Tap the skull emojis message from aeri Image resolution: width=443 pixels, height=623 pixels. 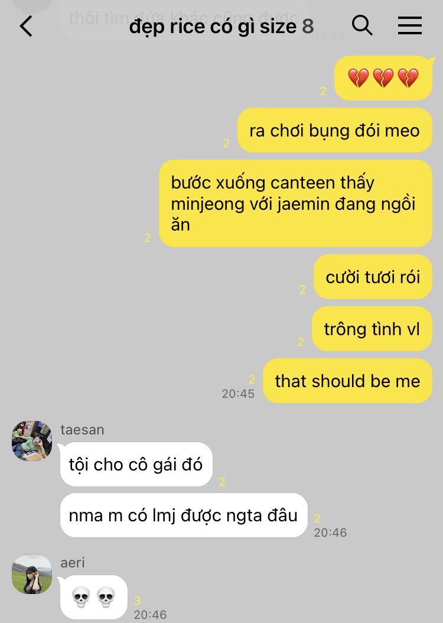point(94,597)
